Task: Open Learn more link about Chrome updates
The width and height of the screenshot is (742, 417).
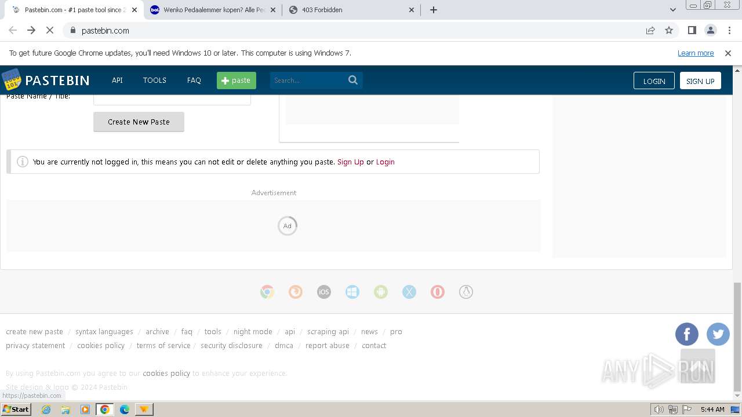Action: pos(696,53)
